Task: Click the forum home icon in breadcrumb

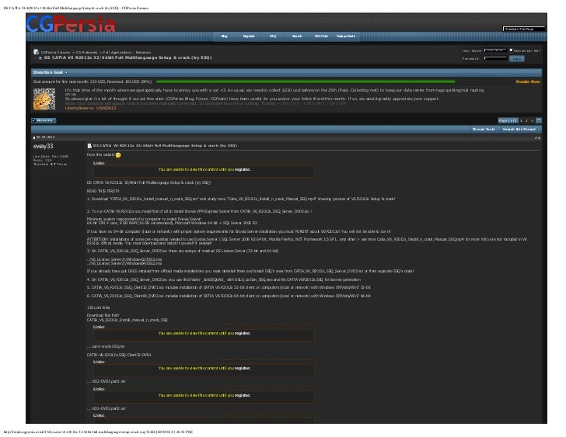Action: click(x=36, y=52)
